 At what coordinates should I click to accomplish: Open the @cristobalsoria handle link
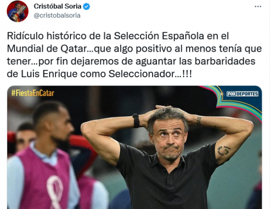57,16
